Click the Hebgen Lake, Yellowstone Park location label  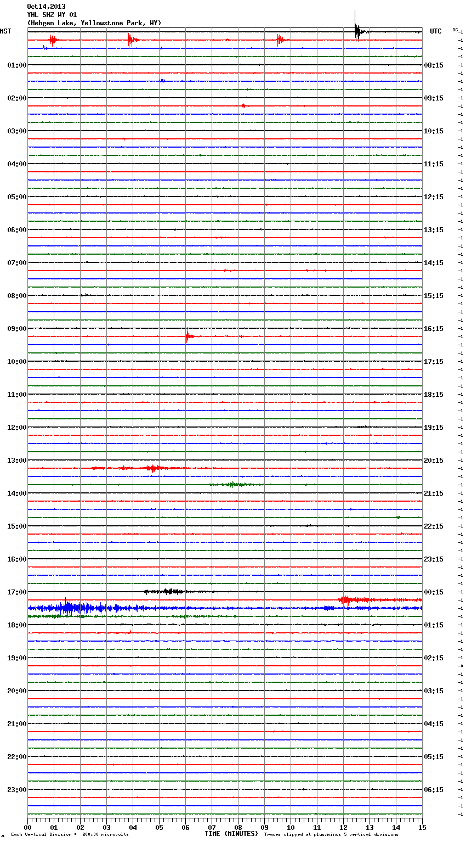94,23
